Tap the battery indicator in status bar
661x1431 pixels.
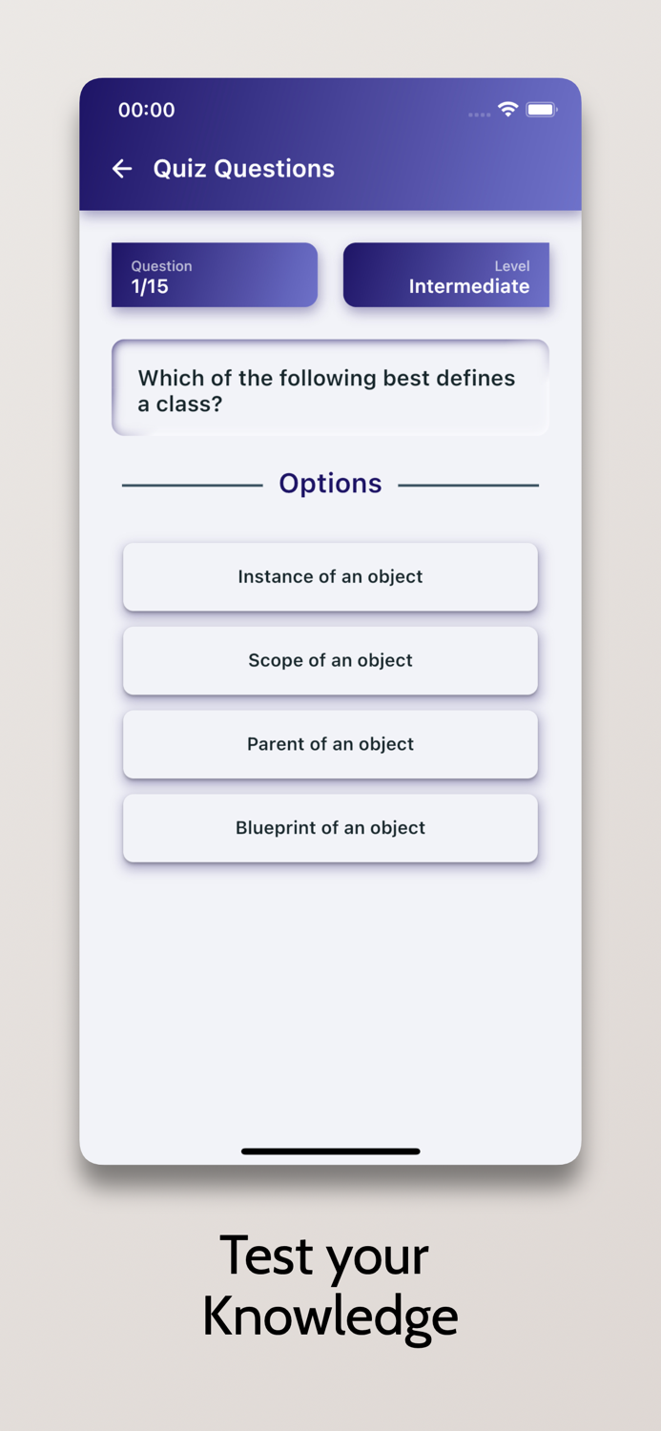[541, 110]
